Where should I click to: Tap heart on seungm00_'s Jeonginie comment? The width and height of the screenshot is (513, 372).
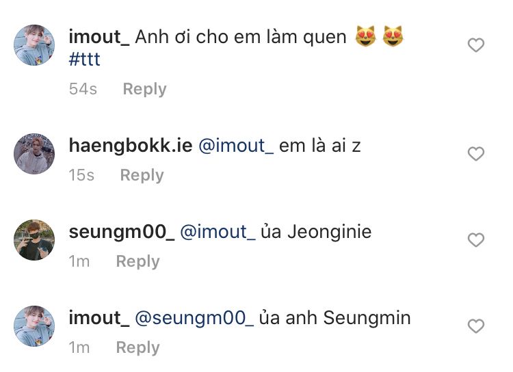click(x=475, y=240)
